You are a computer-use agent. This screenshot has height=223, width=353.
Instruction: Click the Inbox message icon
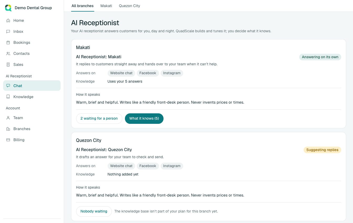tap(8, 31)
